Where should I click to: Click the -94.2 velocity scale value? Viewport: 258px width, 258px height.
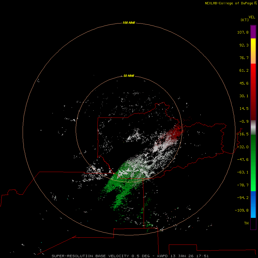point(243,198)
